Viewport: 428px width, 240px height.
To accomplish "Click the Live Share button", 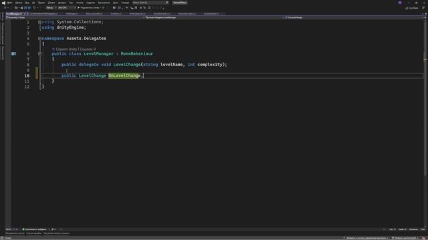I will click(x=412, y=8).
